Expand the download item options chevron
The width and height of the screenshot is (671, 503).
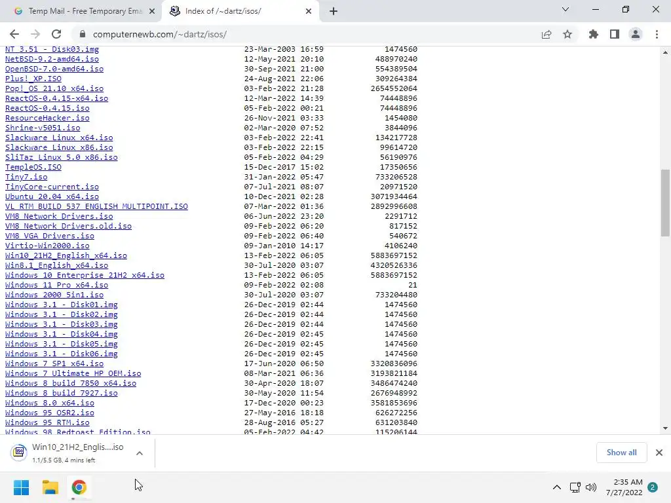click(140, 453)
